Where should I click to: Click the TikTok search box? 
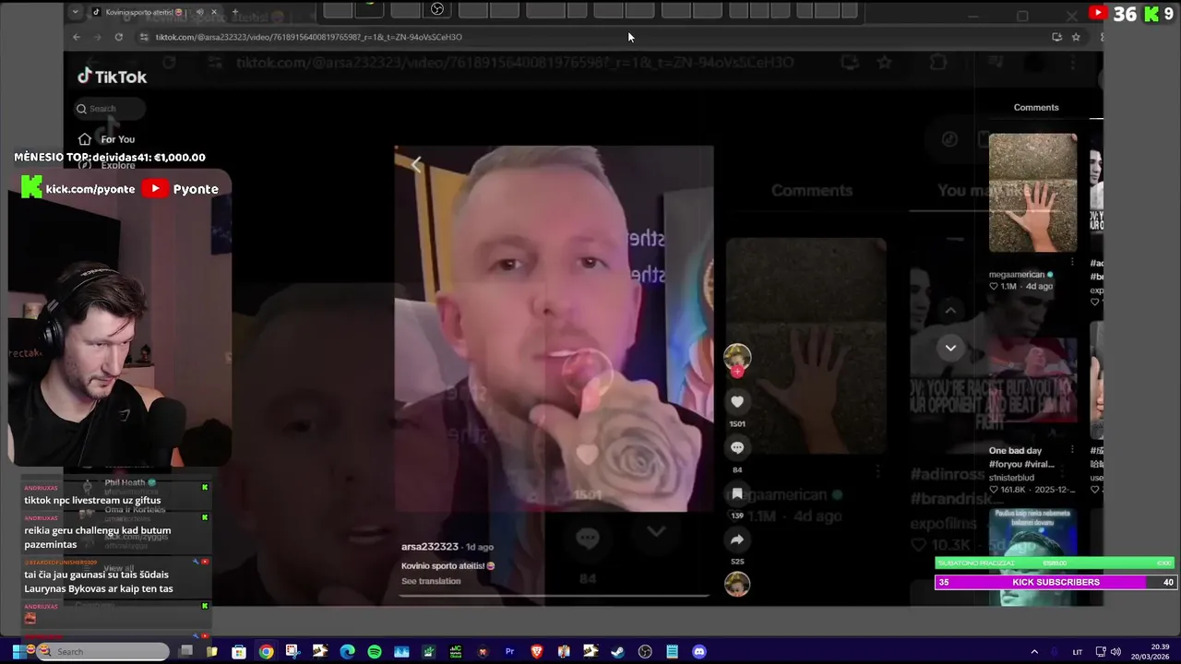click(x=110, y=109)
